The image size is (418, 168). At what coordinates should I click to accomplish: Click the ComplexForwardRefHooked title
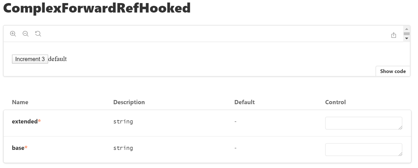(96, 8)
